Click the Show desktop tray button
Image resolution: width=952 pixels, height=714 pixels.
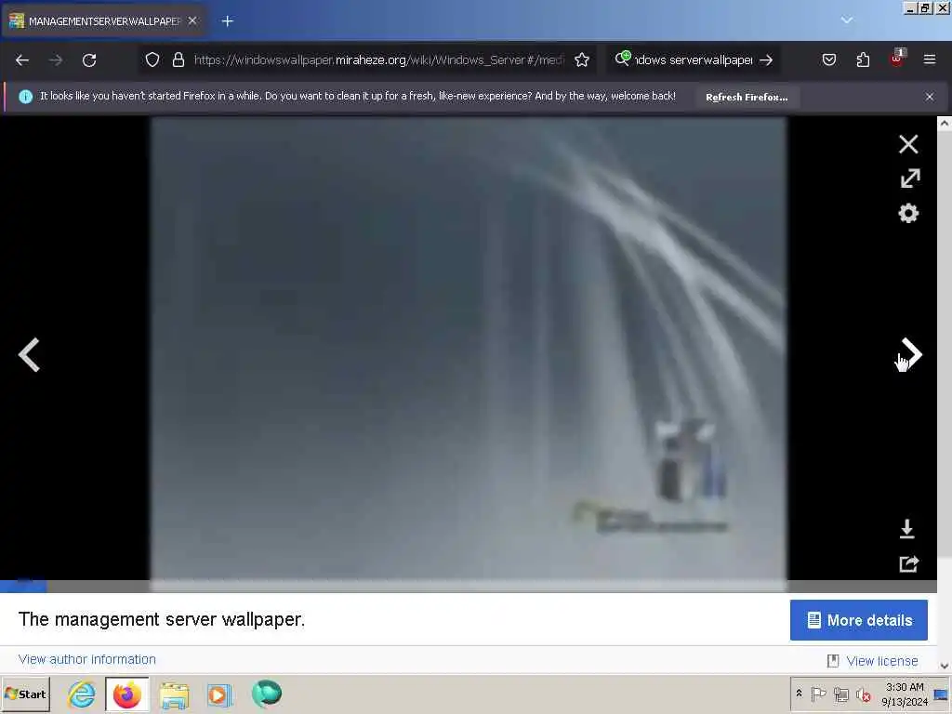tap(941, 694)
